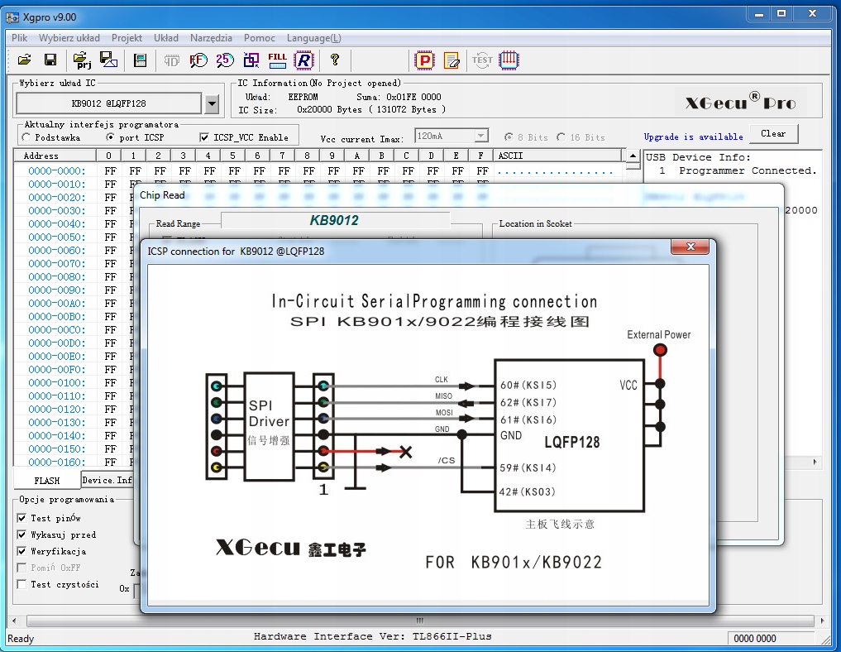
Task: Uncheck the Weryfikacja checkbox
Action: (22, 551)
